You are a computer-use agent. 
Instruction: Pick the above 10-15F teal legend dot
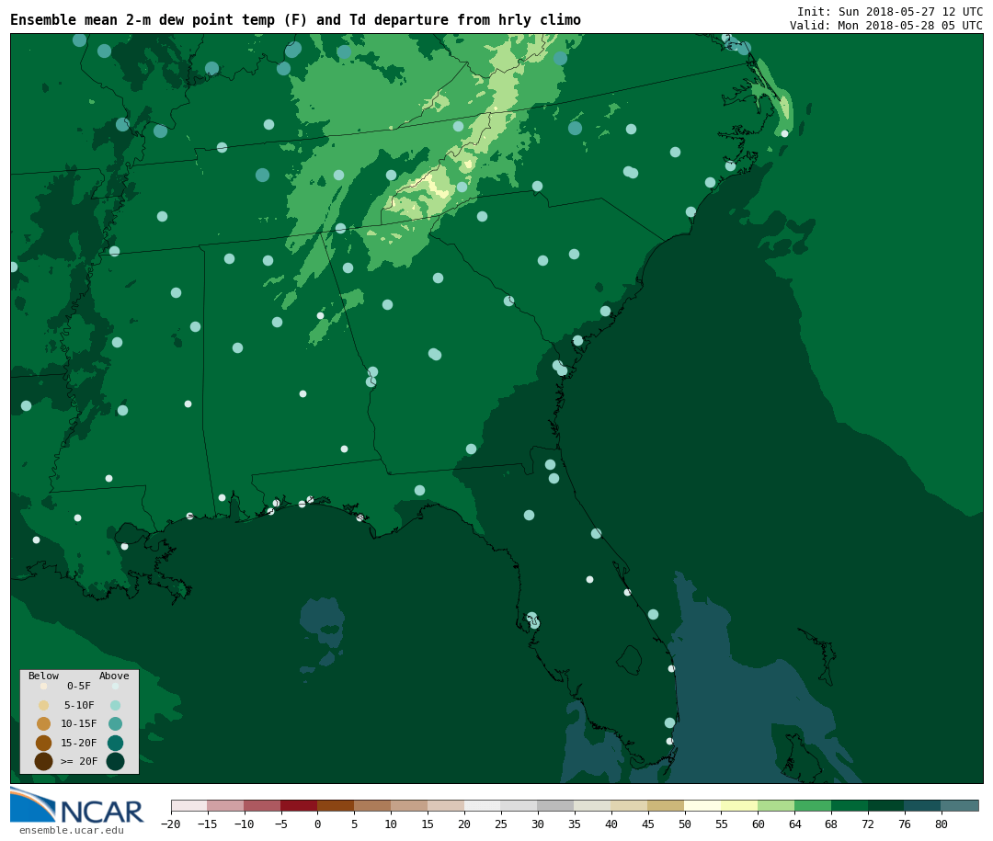(x=115, y=724)
